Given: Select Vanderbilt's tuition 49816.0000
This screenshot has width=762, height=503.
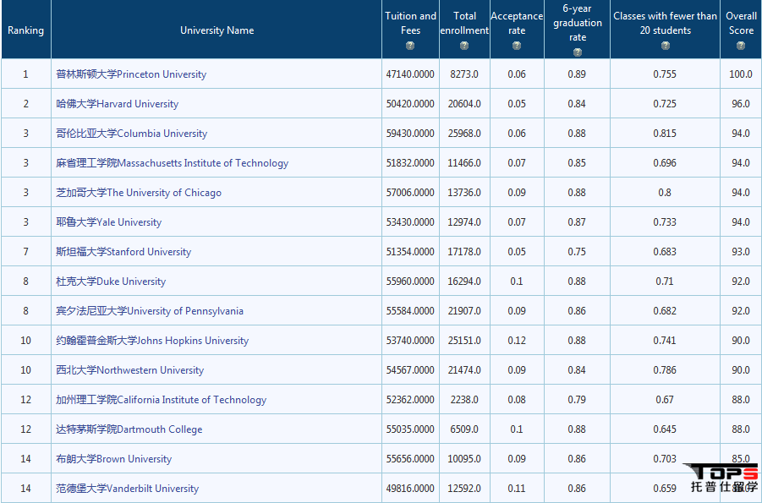Looking at the screenshot, I should click(410, 489).
